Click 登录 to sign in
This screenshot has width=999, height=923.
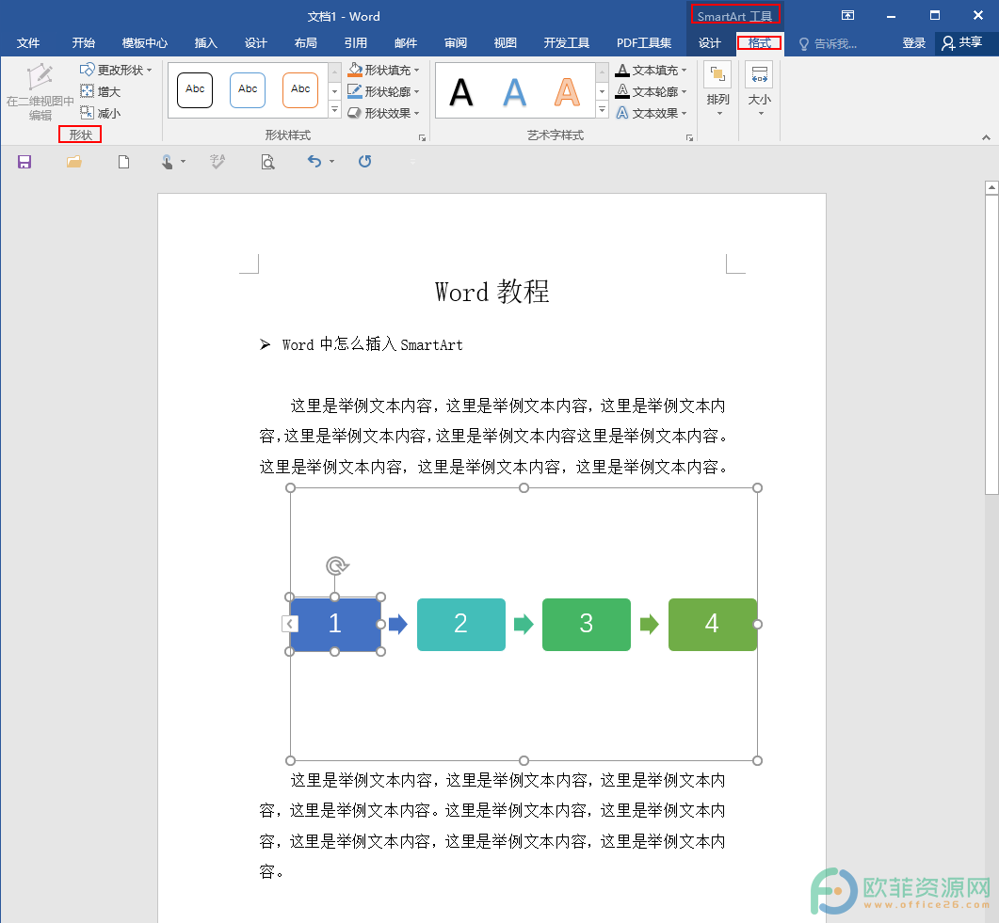click(913, 42)
